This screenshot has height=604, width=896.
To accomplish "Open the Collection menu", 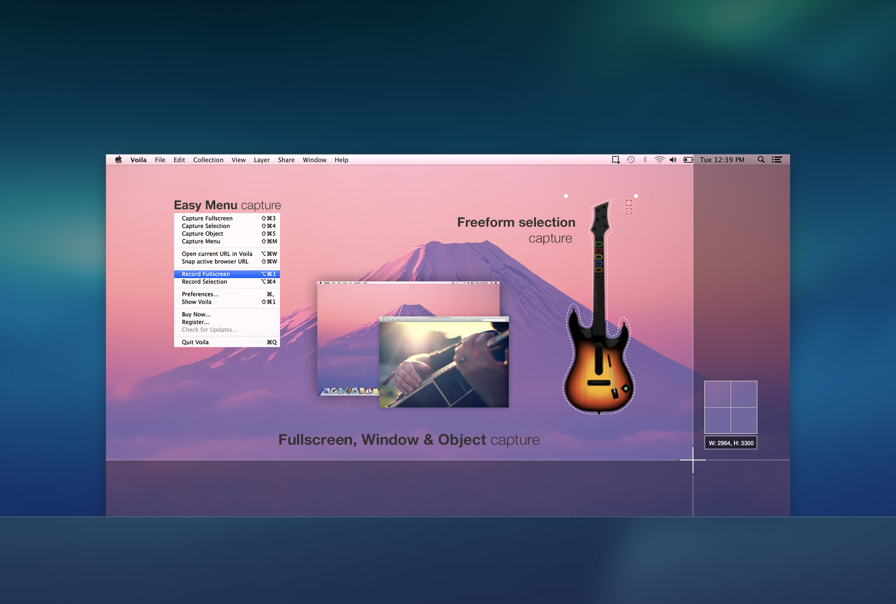I will pyautogui.click(x=208, y=160).
